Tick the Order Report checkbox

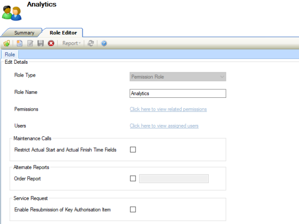point(133,178)
